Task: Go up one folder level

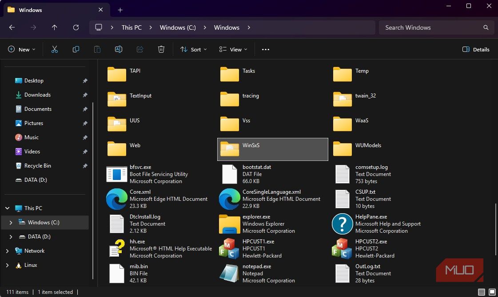Action: (55, 27)
